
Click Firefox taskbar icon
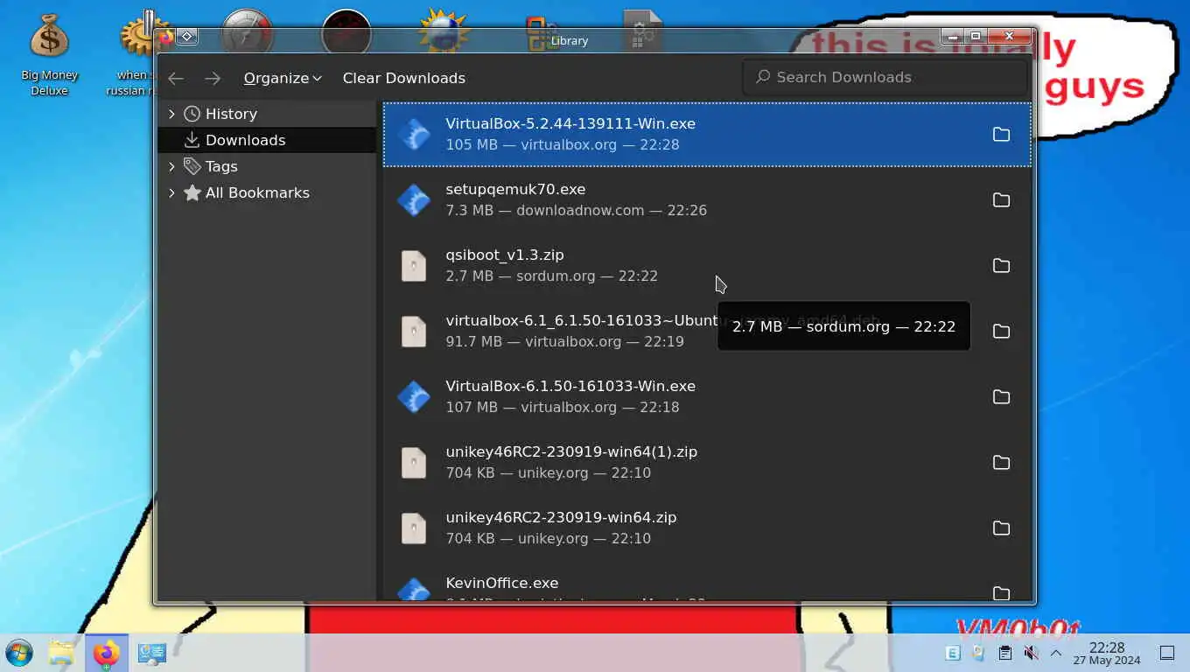107,653
